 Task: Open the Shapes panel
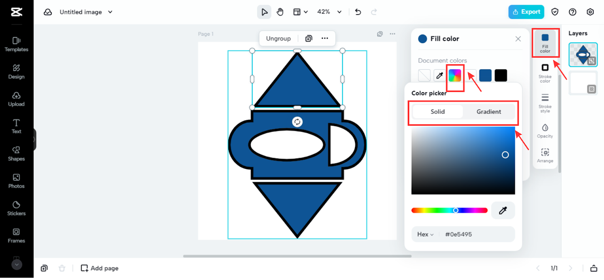coord(17,153)
